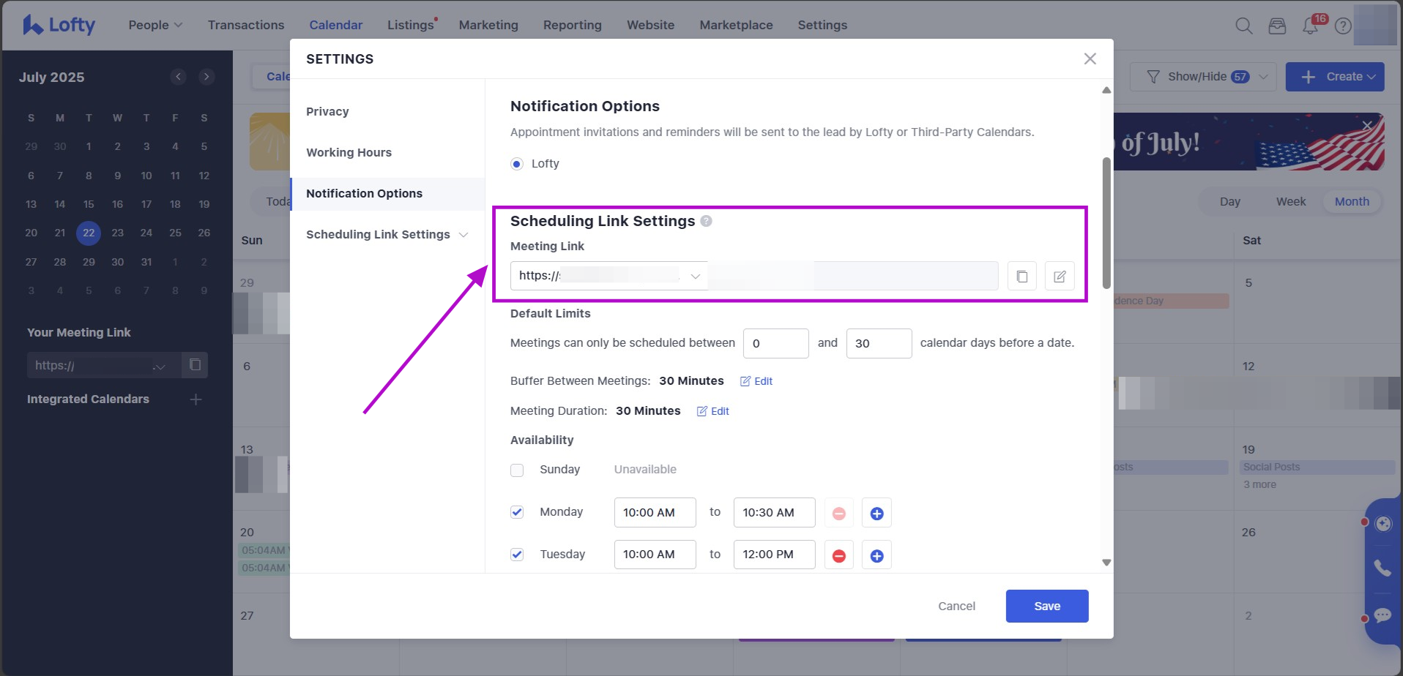Uncheck the Monday availability checkbox
The width and height of the screenshot is (1403, 676).
(517, 512)
